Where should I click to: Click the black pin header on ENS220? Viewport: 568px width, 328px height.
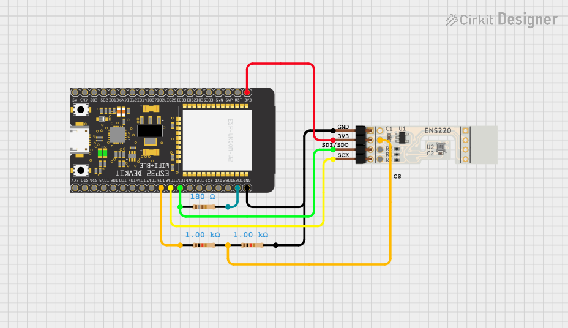tap(360, 145)
